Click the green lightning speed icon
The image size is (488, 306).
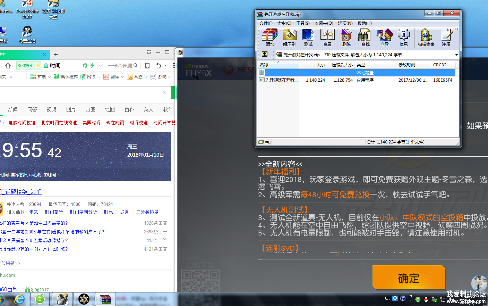[92, 65]
